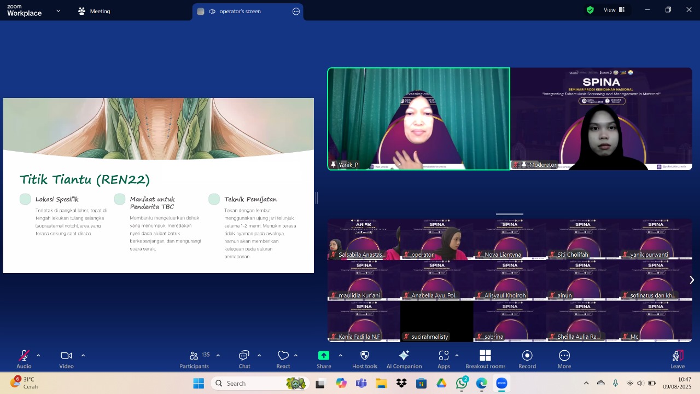Open the More options menu
This screenshot has width=700, height=394.
[x=564, y=360]
